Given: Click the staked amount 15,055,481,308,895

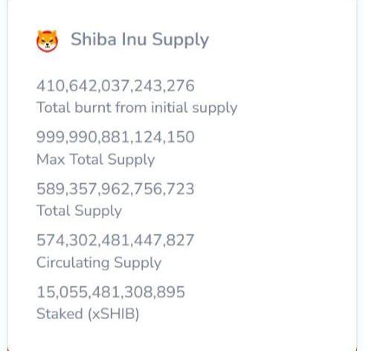Looking at the screenshot, I should [x=111, y=292].
